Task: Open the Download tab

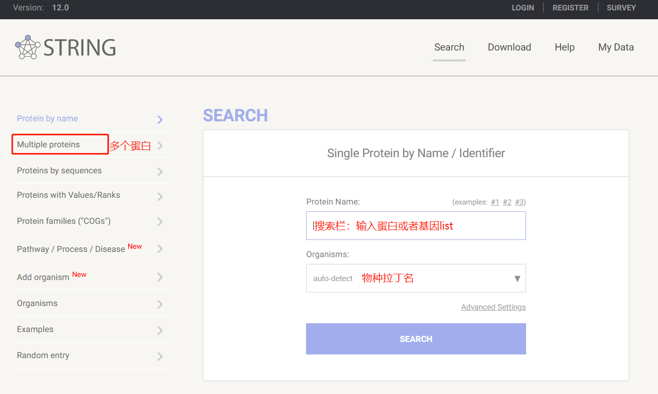Action: pyautogui.click(x=509, y=47)
